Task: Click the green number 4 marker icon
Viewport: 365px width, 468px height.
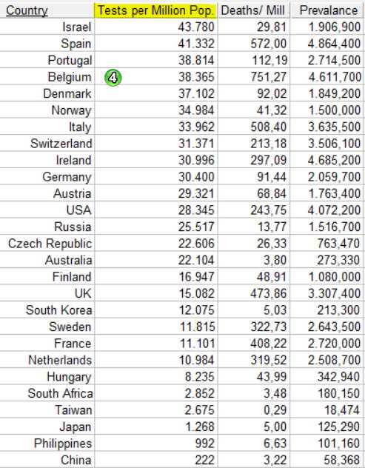Action: (x=113, y=78)
